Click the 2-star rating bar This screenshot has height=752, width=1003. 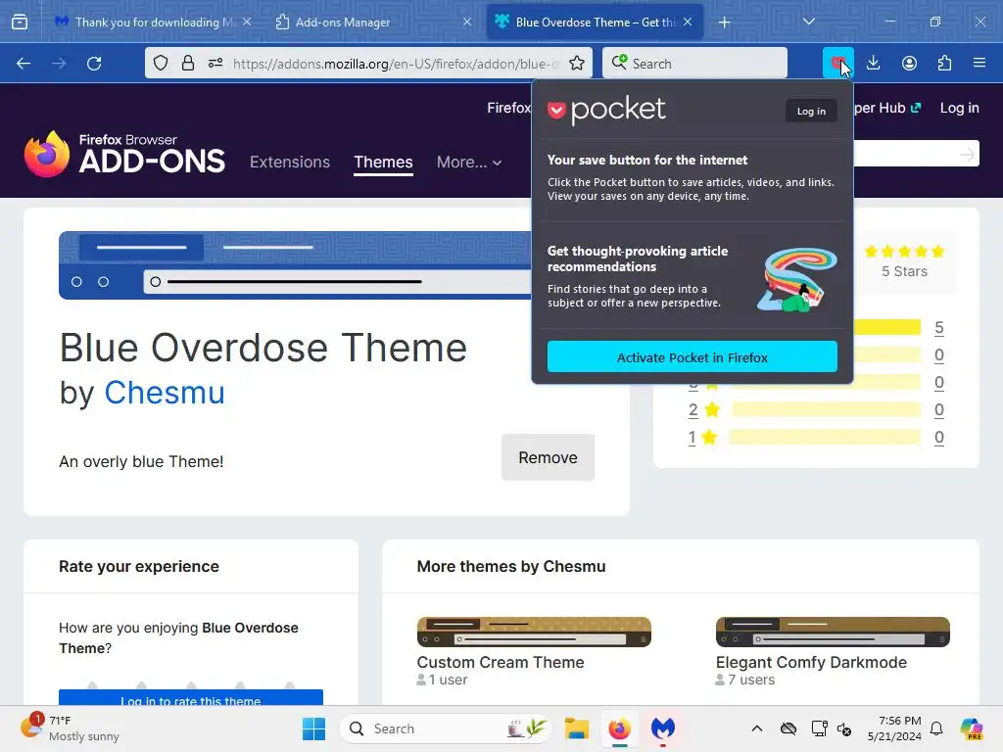tap(826, 409)
